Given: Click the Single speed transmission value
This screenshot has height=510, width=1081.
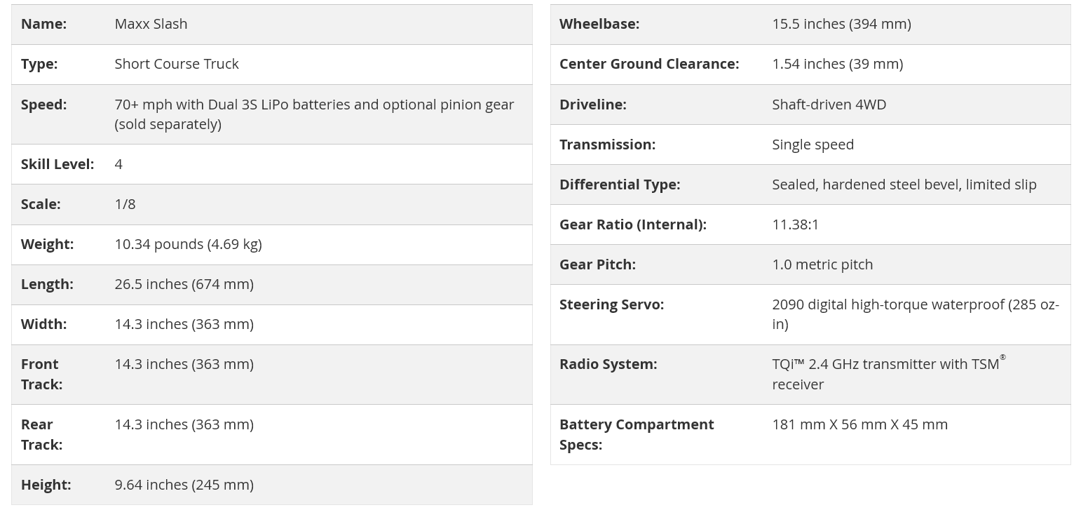Looking at the screenshot, I should [x=813, y=145].
